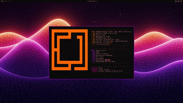Image resolution: width=183 pixels, height=103 pixels.
Task: Click '1920x1080 in 28"' display text
Action: [103, 38]
